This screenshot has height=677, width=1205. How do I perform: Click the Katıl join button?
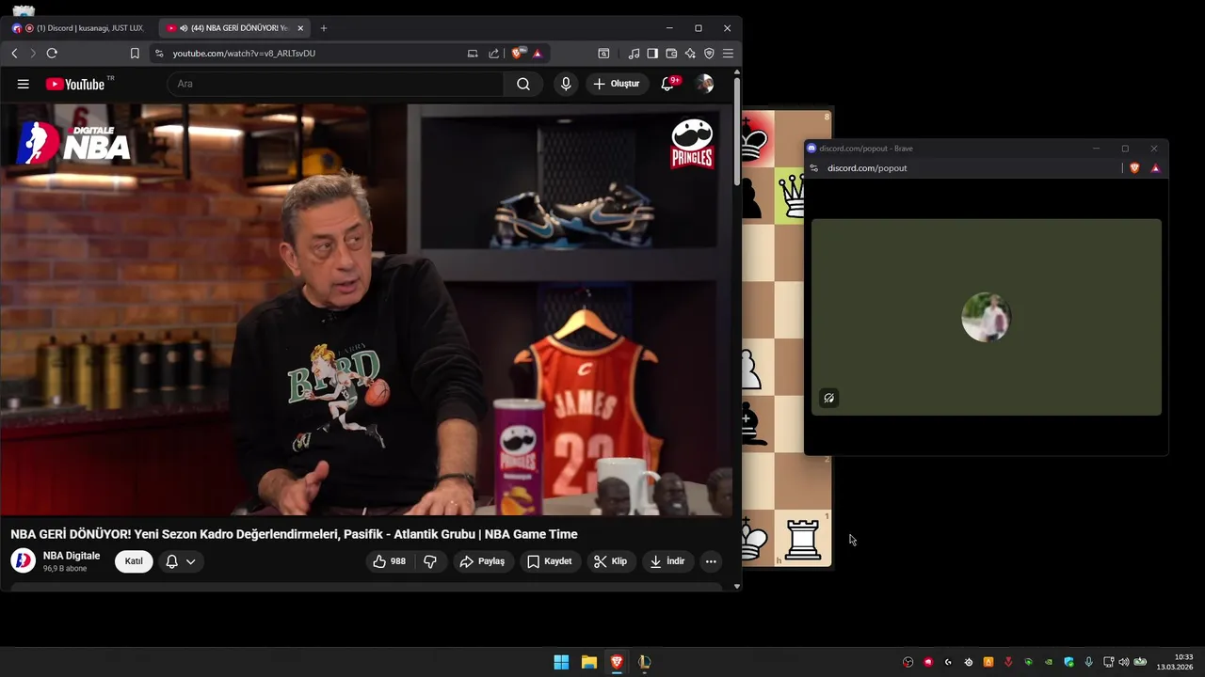tap(134, 561)
